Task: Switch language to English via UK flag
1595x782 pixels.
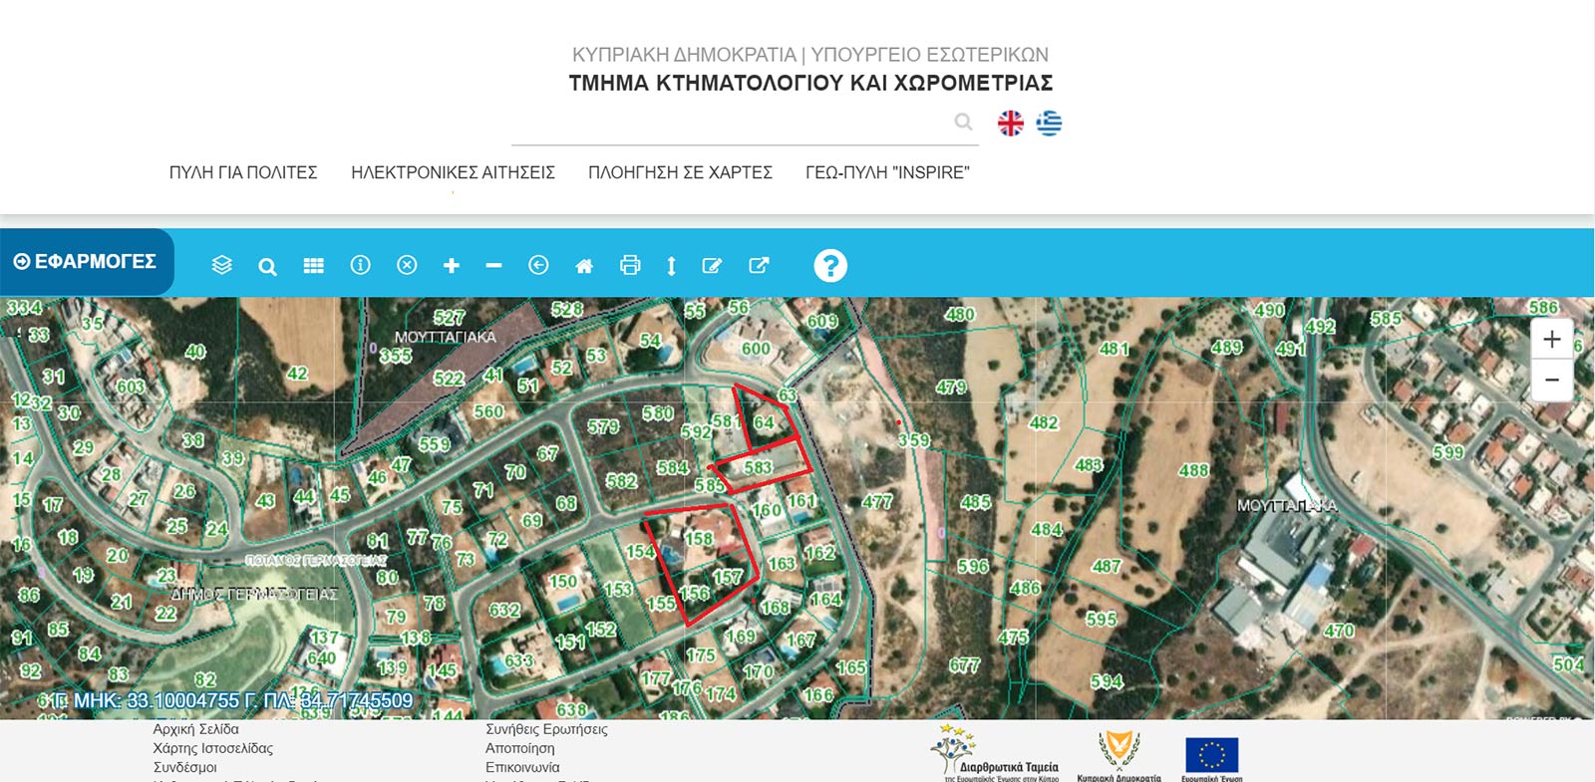Action: [x=1010, y=123]
